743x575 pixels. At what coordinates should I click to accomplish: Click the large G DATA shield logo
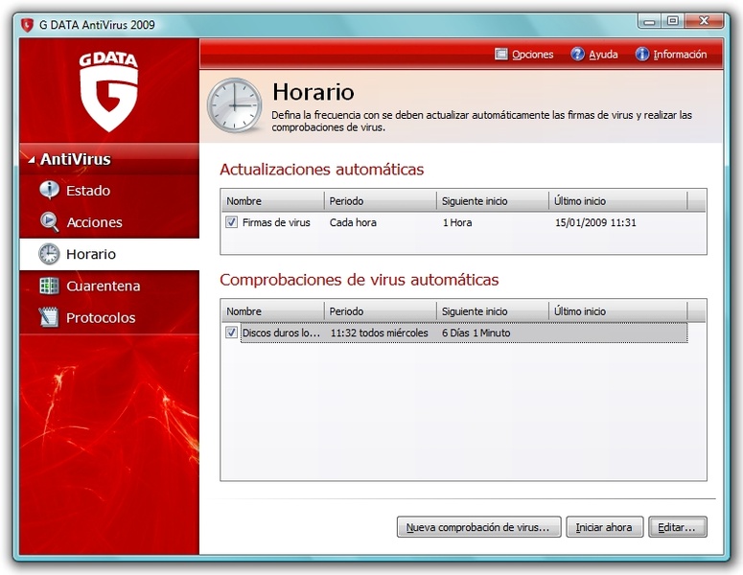(x=108, y=92)
